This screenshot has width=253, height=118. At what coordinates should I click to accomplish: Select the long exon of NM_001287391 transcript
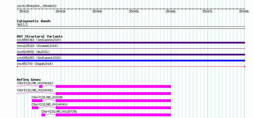113,115
